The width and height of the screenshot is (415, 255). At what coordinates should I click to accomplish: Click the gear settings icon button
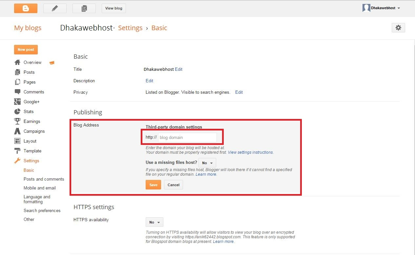tap(398, 28)
